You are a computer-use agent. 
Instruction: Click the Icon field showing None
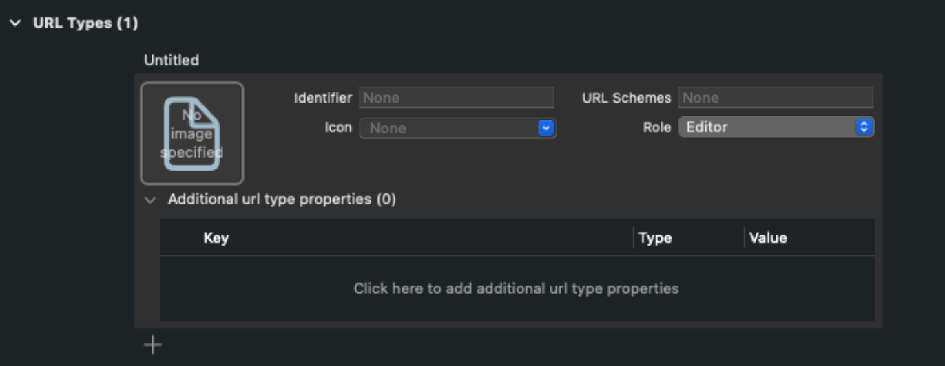457,128
